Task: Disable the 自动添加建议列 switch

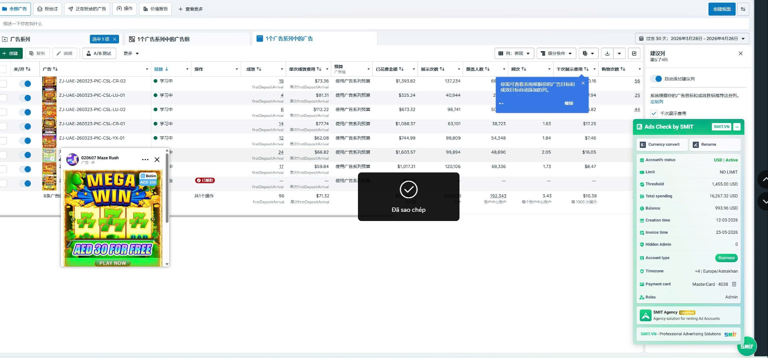Action: (656, 79)
